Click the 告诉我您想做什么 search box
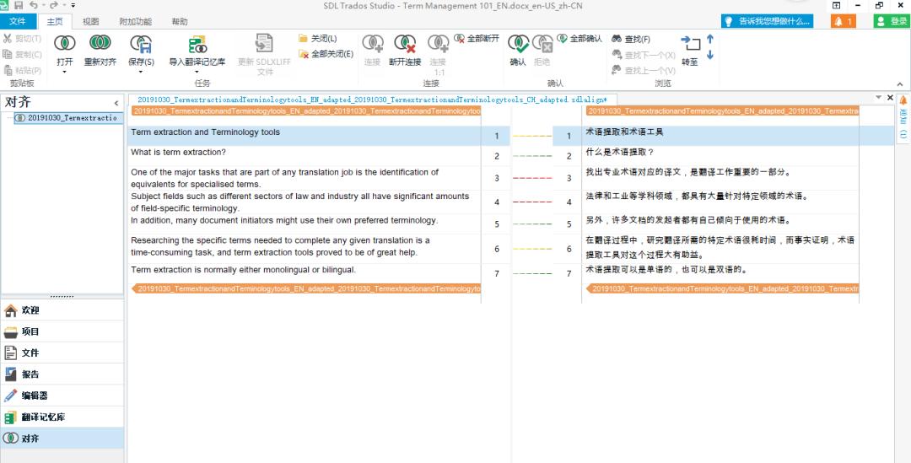 [x=768, y=21]
